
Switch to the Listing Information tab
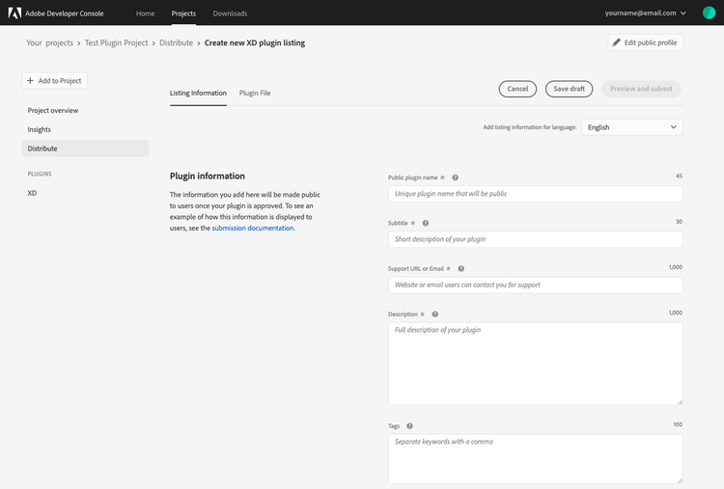[198, 94]
